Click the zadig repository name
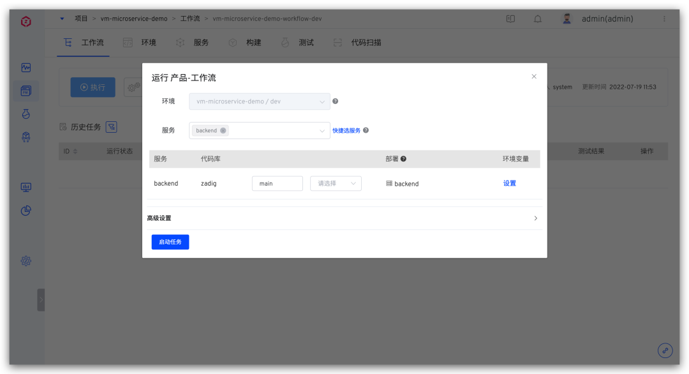 (209, 183)
